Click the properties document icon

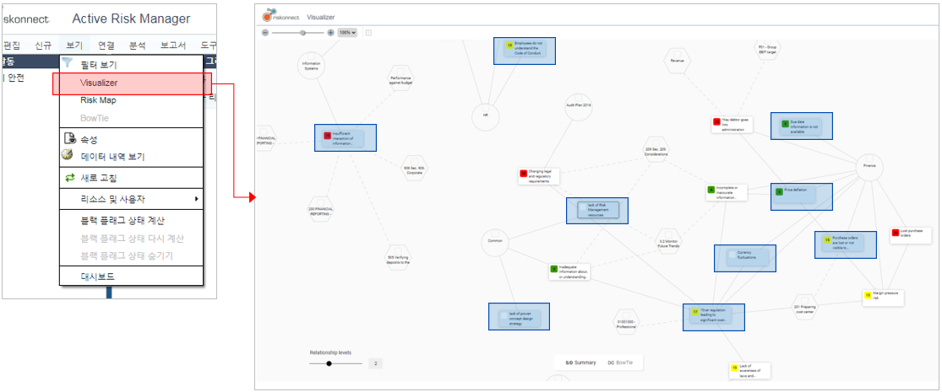click(x=68, y=139)
